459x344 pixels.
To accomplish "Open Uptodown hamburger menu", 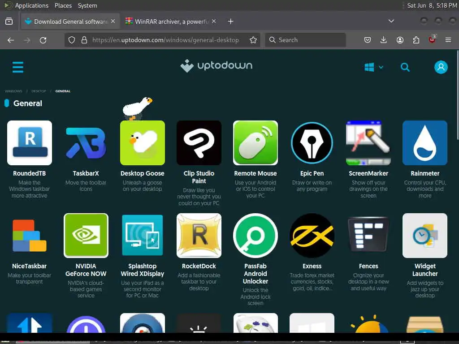I will tap(18, 67).
